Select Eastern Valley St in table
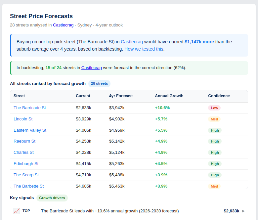Image resolution: width=258 pixels, height=220 pixels. click(x=30, y=130)
